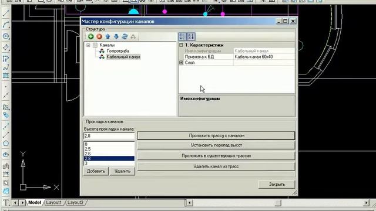Screen dimensions: 376x211
Task: Select the construction line with midpoint tool
Action: point(6,96)
